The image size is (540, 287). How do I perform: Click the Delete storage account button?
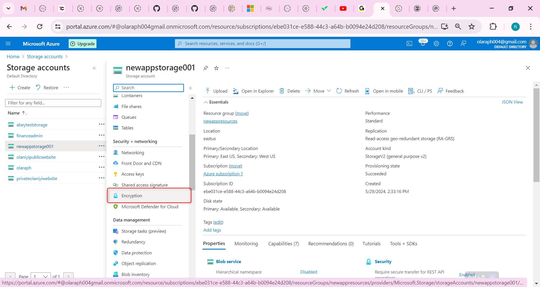pyautogui.click(x=290, y=91)
